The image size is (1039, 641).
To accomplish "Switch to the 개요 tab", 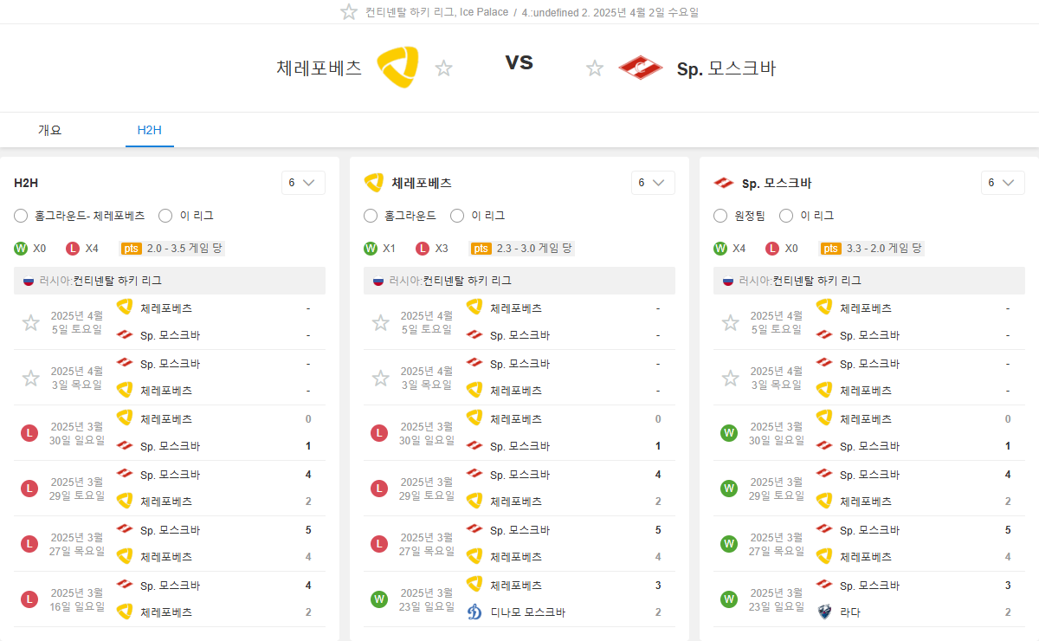I will point(50,131).
